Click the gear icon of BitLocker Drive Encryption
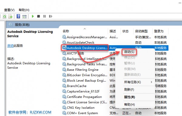The image size is (182, 116). [64, 75]
